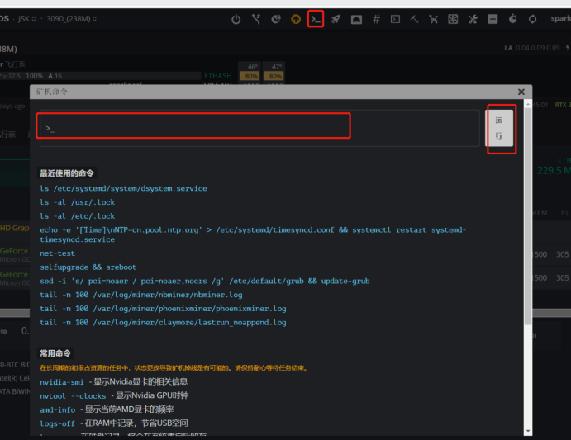Choose the nvidia-smi common command
The width and height of the screenshot is (571, 440).
tap(62, 381)
